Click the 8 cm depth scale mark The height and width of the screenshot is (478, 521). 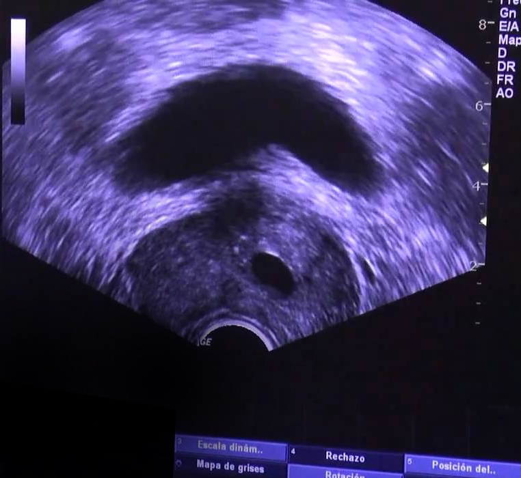[482, 25]
